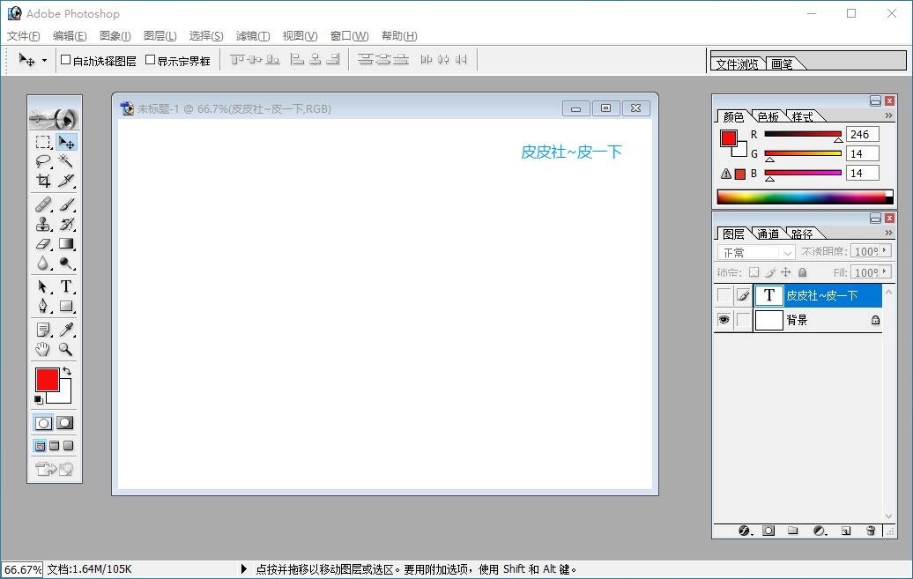Select the Notes tool

coord(42,330)
